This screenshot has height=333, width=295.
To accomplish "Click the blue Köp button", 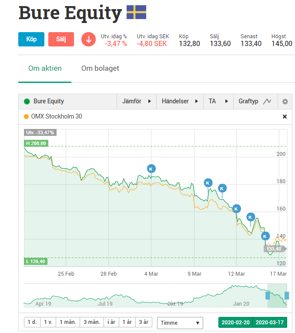I will 31,39.
